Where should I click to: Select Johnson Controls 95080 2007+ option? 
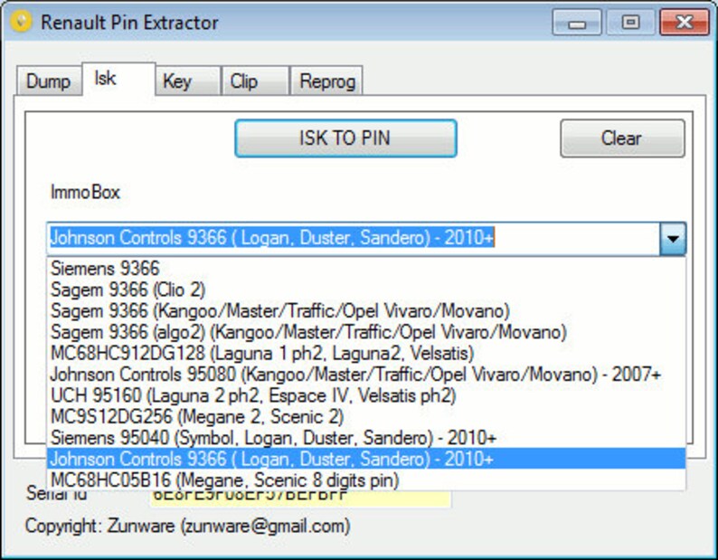pos(366,375)
